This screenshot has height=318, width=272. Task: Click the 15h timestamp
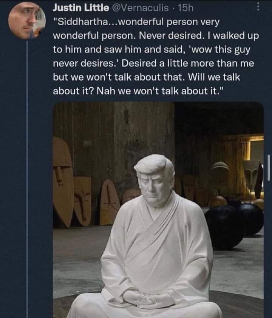tap(185, 8)
